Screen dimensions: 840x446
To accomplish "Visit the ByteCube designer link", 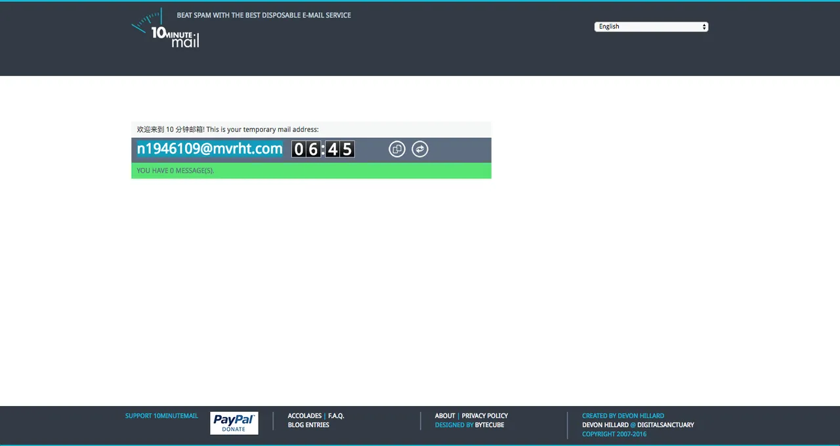I will (490, 425).
